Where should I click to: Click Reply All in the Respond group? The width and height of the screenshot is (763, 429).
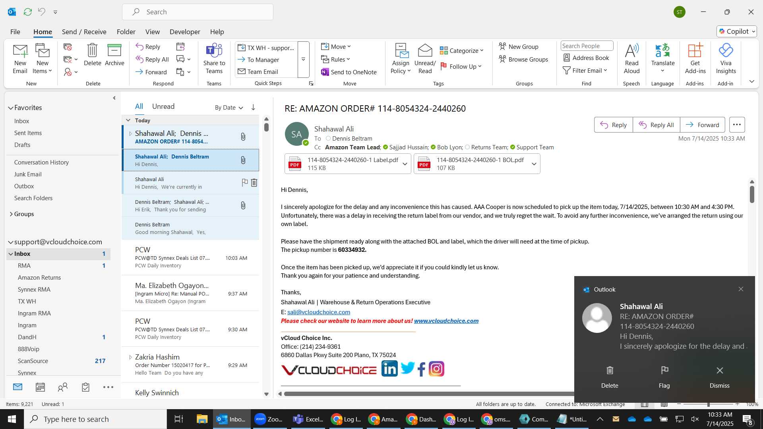(x=152, y=59)
